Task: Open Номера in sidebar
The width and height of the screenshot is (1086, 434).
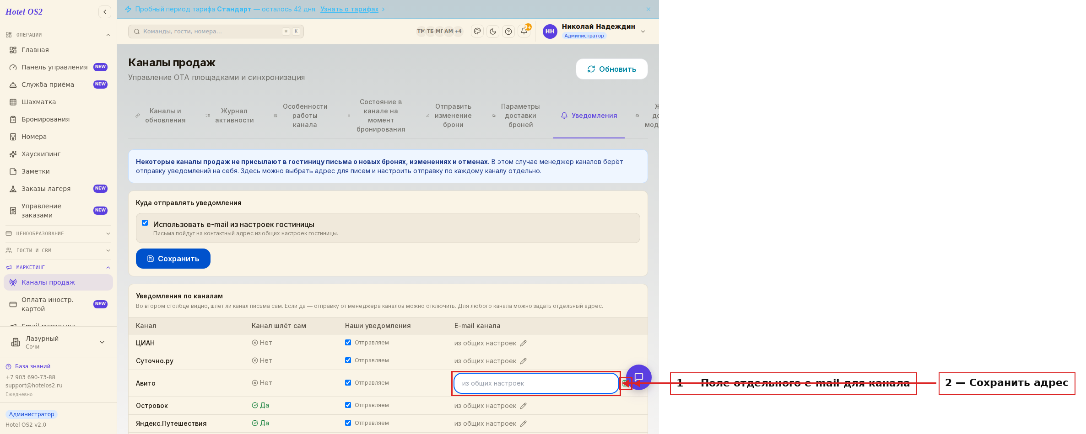Action: pos(58,137)
